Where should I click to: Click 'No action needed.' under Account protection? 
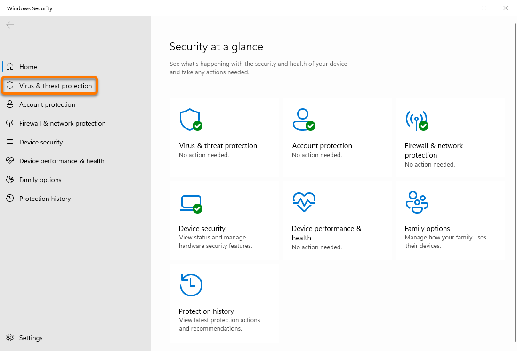click(317, 155)
